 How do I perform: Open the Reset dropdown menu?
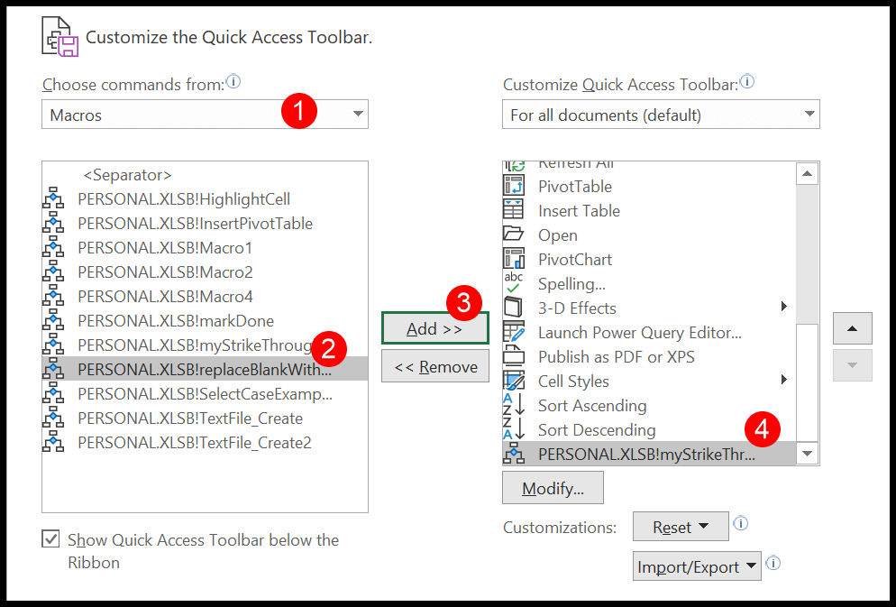point(681,527)
